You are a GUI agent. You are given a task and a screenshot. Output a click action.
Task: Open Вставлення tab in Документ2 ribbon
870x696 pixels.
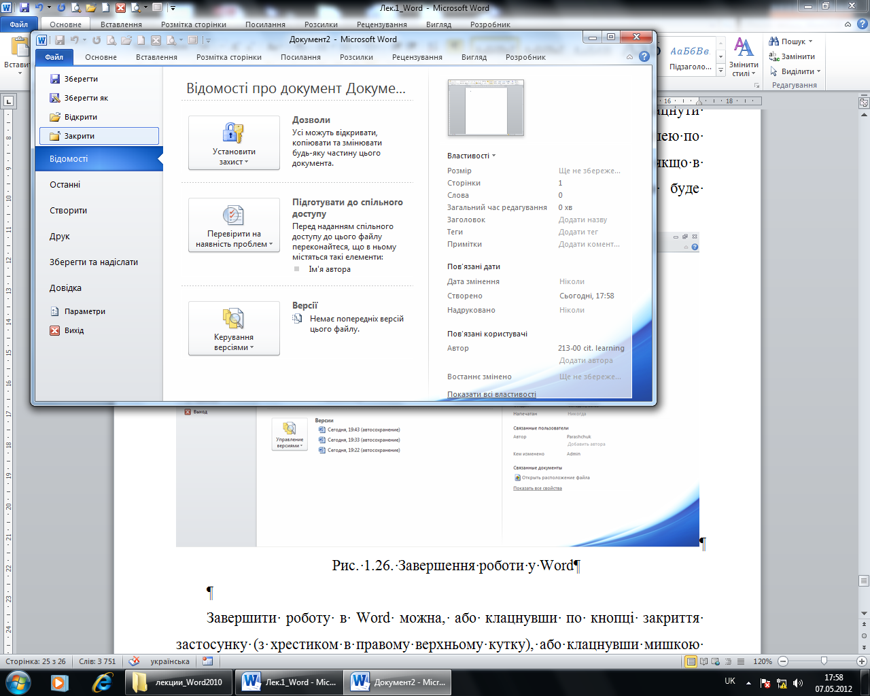pyautogui.click(x=156, y=57)
